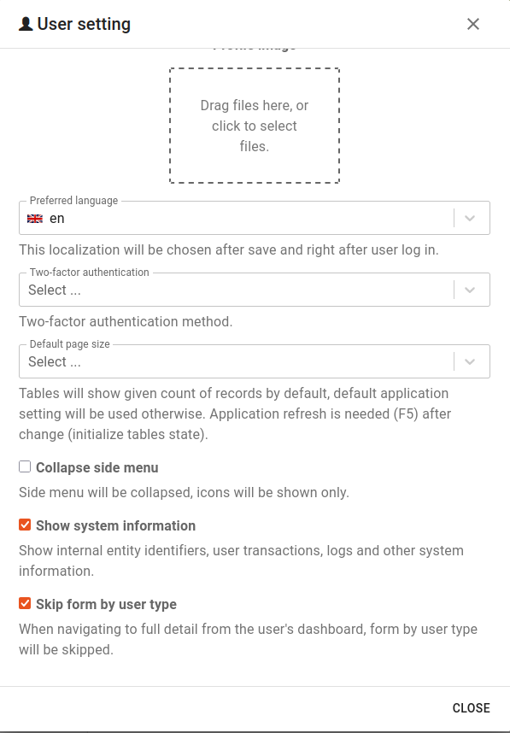Click the 'Collapse side menu' label text
Viewport: 510px width, 733px height.
[97, 467]
